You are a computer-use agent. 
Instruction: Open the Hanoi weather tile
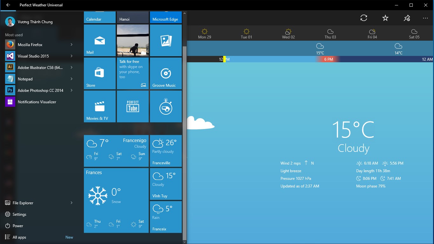click(x=133, y=17)
